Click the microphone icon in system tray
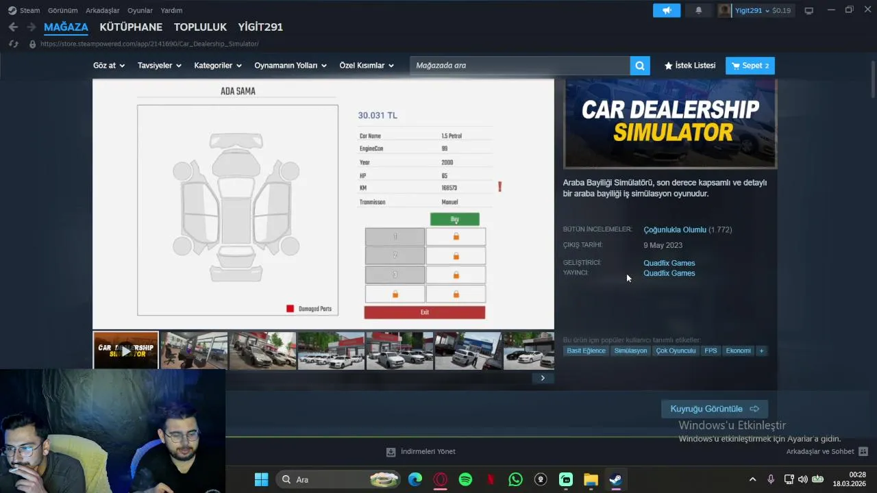 (x=771, y=479)
